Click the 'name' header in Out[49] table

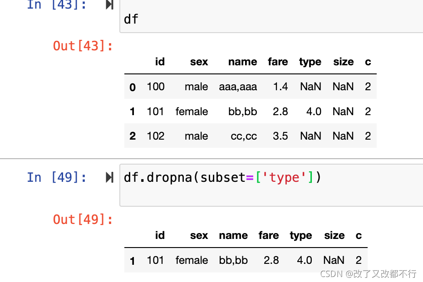click(233, 236)
